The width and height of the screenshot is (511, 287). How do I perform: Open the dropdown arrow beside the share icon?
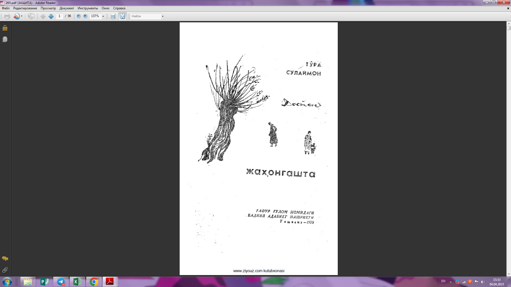(22, 16)
